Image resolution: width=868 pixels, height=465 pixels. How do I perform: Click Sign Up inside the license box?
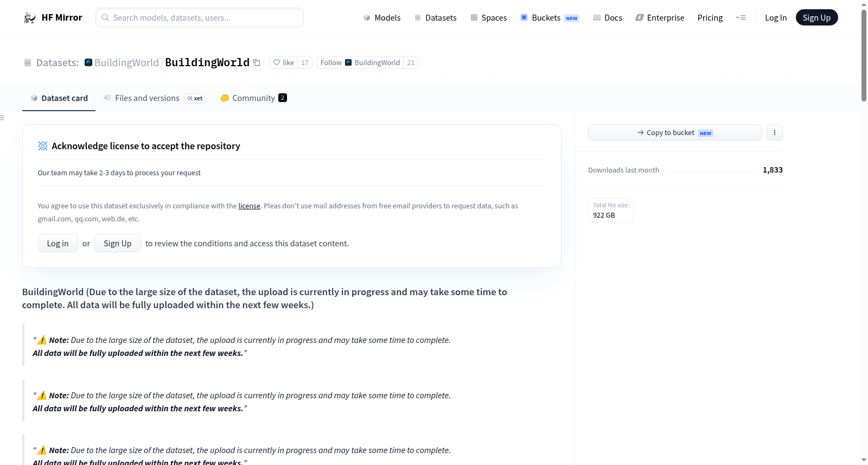coord(118,244)
